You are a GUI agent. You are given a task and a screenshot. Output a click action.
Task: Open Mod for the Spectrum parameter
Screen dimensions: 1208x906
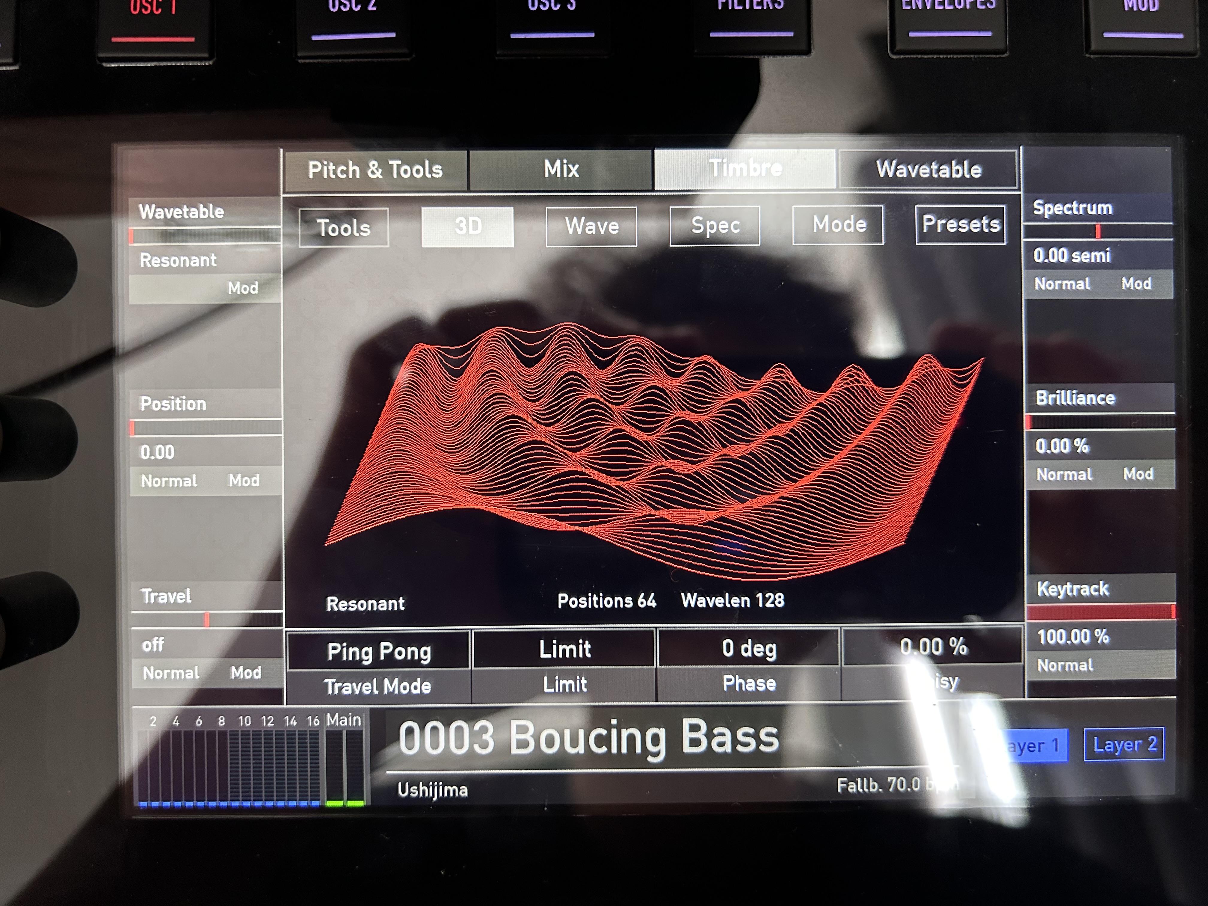(1136, 283)
